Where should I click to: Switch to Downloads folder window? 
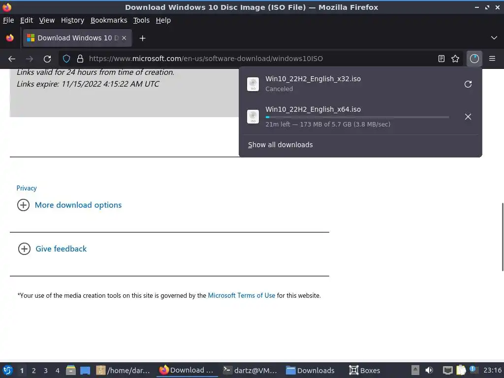pyautogui.click(x=310, y=370)
